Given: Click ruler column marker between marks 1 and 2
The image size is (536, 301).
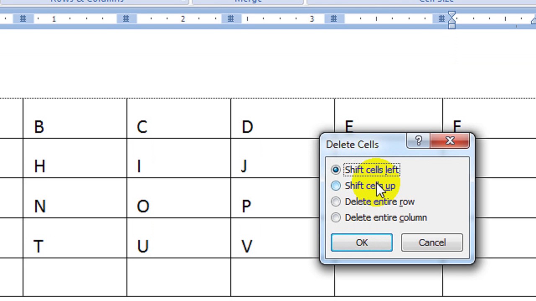Looking at the screenshot, I should [x=126, y=19].
